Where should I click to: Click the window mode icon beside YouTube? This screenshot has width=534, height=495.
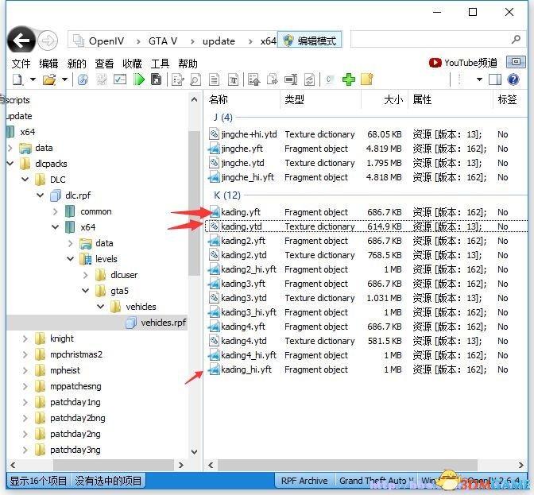[x=516, y=62]
